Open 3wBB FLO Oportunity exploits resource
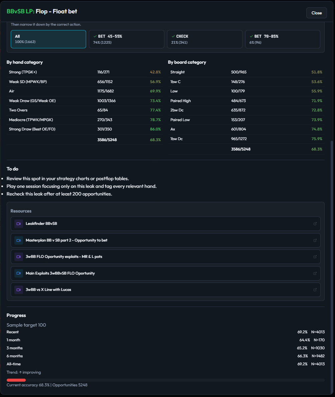335x397 pixels. point(165,257)
